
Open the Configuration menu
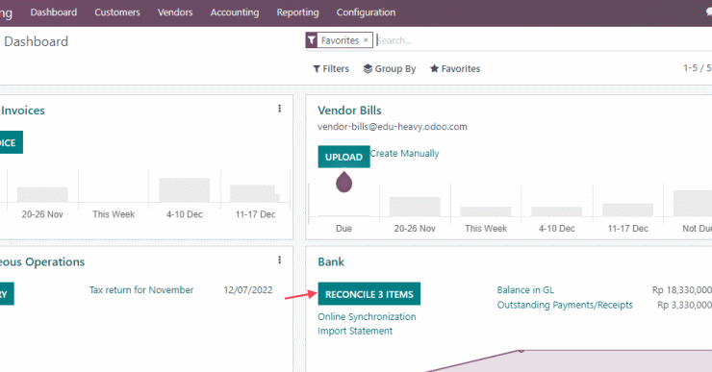[366, 12]
